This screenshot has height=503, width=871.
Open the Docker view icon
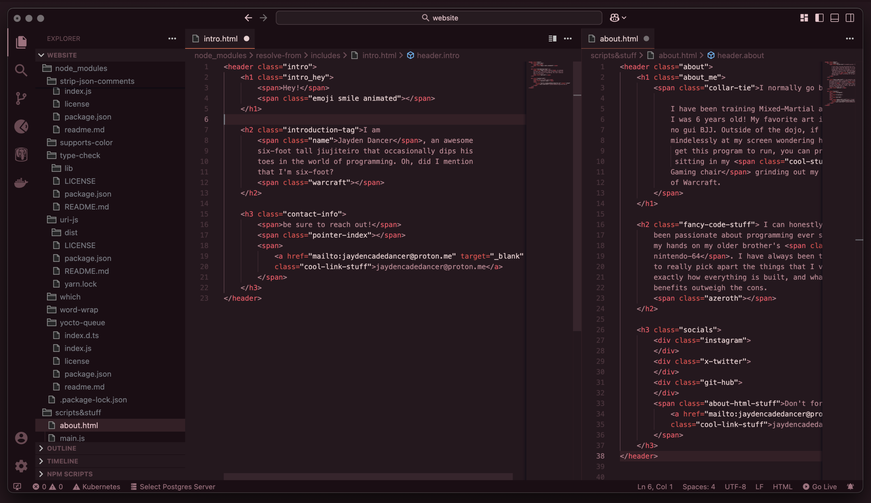coord(21,183)
